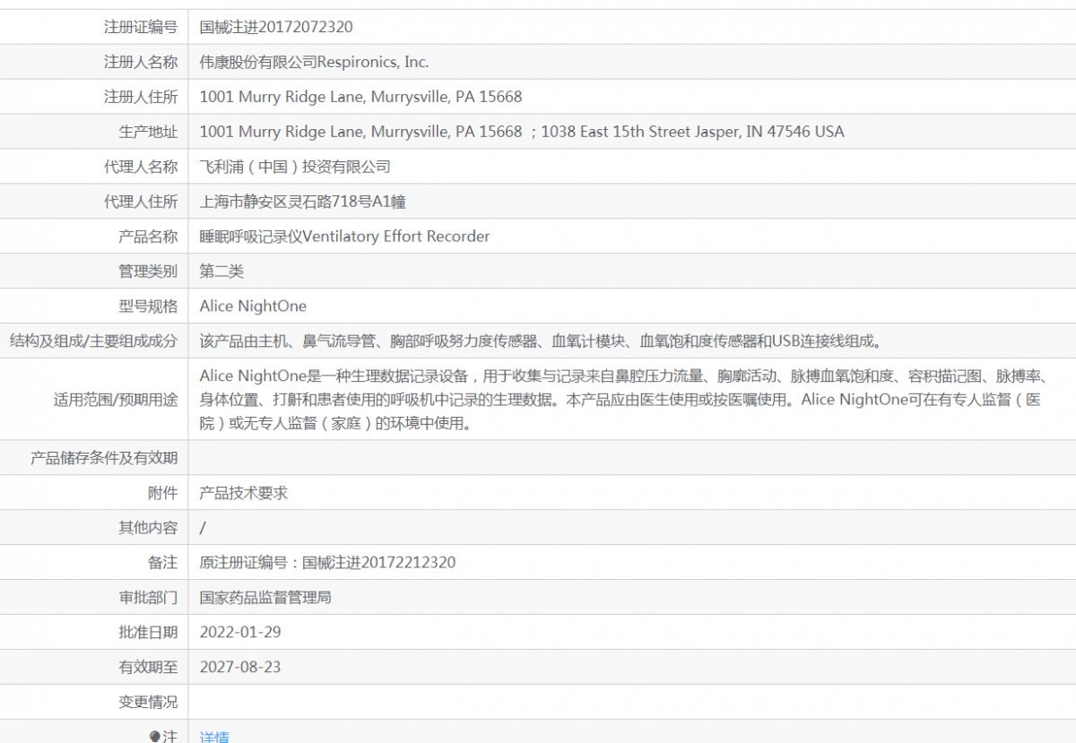
Task: Click the 审批部门 row label
Action: [148, 598]
